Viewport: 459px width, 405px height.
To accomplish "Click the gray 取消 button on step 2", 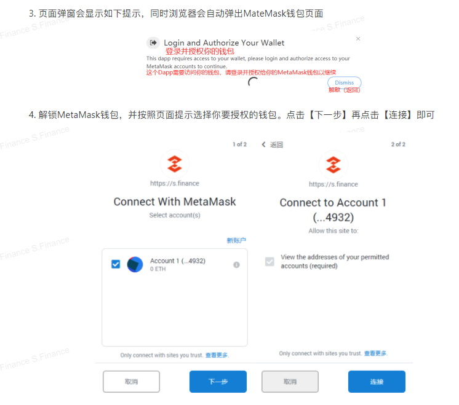I will click(x=290, y=382).
